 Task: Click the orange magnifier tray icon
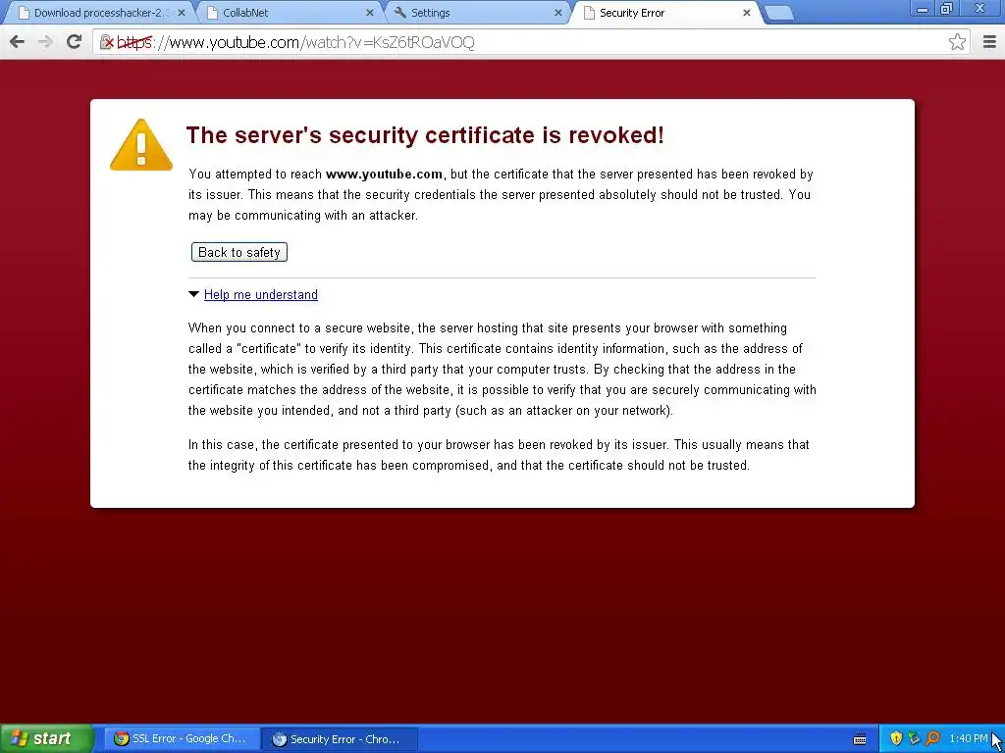pos(932,739)
